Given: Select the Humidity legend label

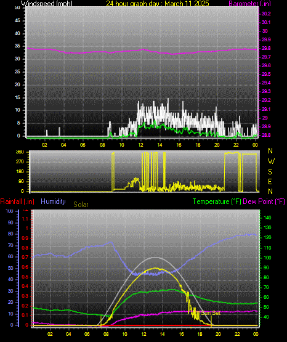Looking at the screenshot, I should coord(53,202).
